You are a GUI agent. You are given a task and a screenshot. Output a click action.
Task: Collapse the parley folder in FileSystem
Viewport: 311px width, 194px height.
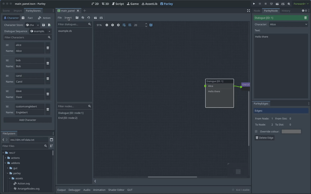coord(8,173)
